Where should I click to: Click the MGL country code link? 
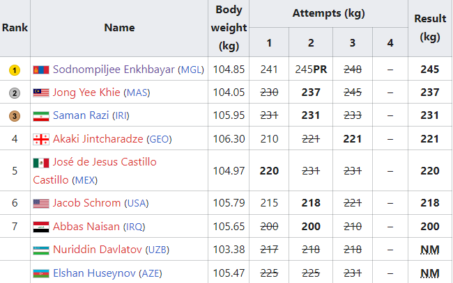pos(191,70)
